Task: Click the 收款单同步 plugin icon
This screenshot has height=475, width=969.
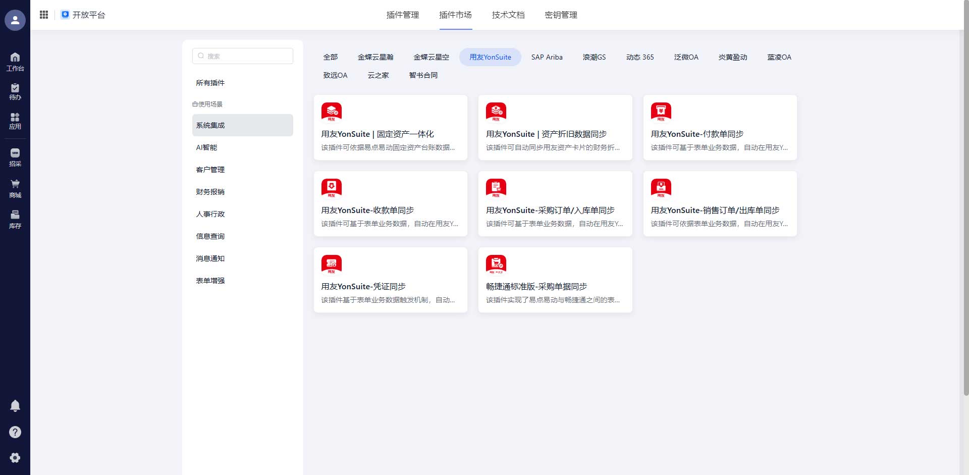Action: (332, 188)
